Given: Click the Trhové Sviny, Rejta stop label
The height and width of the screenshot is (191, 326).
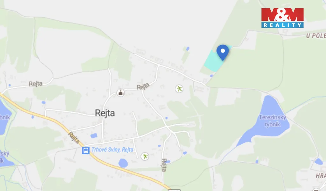Looking at the screenshot, I should tap(112, 150).
